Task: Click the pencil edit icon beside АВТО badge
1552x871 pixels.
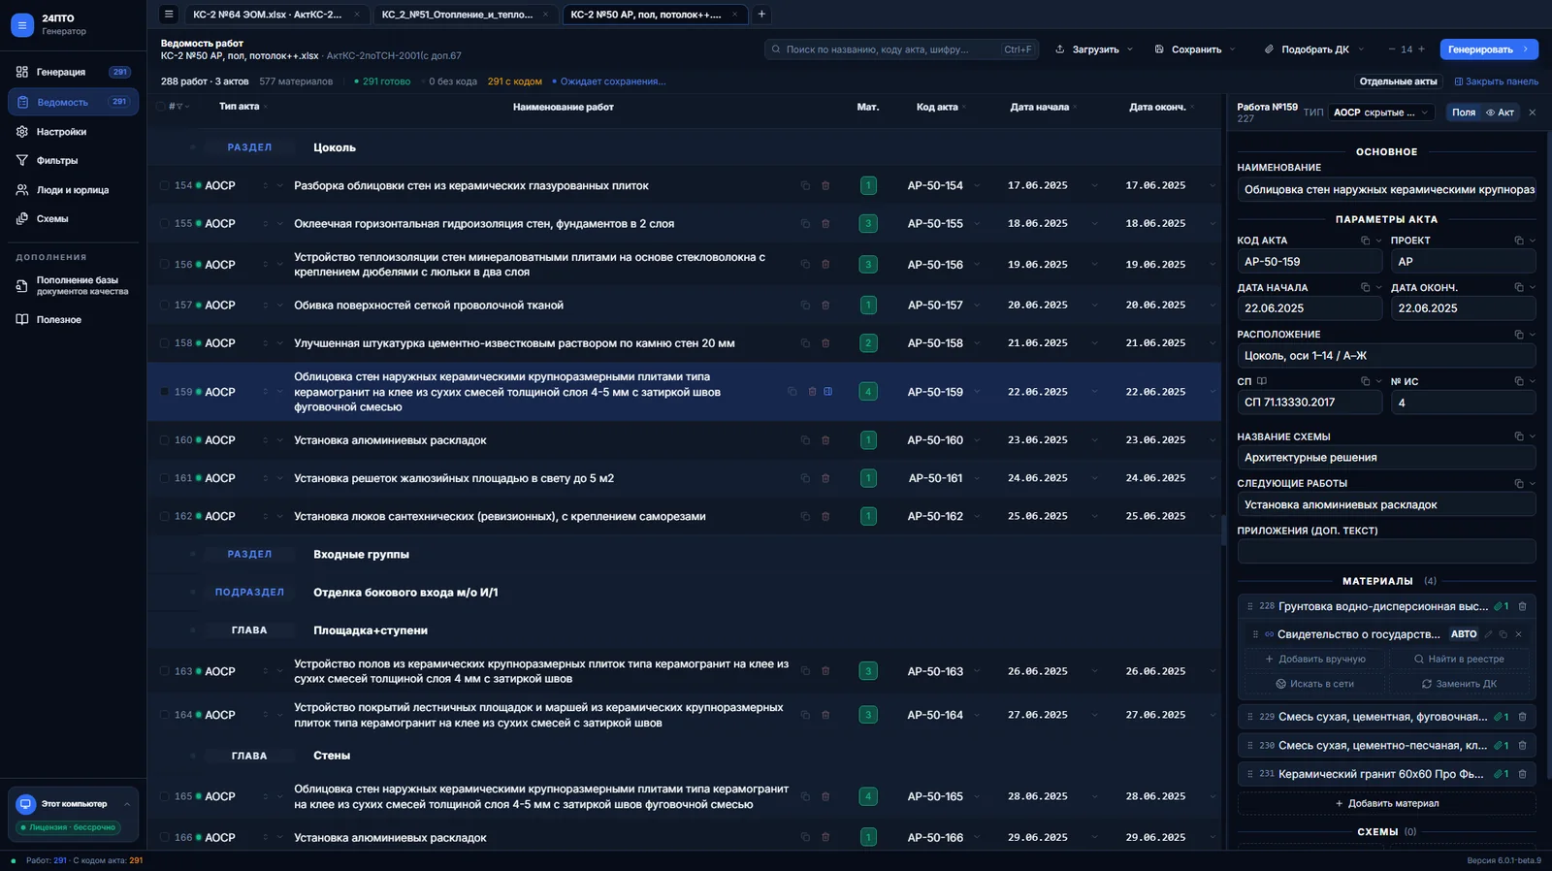Action: tap(1488, 634)
